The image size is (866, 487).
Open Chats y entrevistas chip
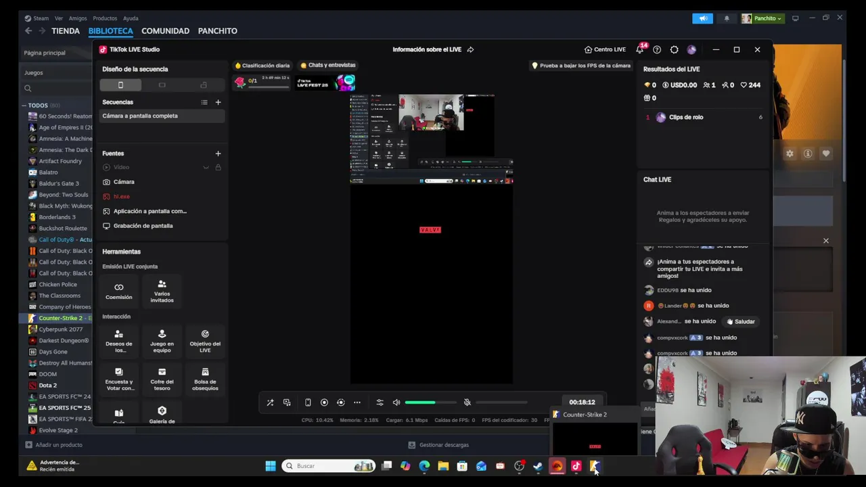click(x=327, y=66)
